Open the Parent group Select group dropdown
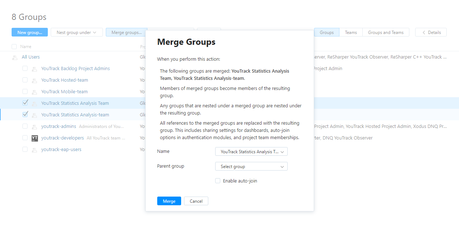The width and height of the screenshot is (459, 232). point(251,167)
